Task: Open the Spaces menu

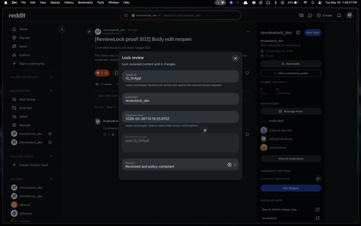Action: pos(55,3)
